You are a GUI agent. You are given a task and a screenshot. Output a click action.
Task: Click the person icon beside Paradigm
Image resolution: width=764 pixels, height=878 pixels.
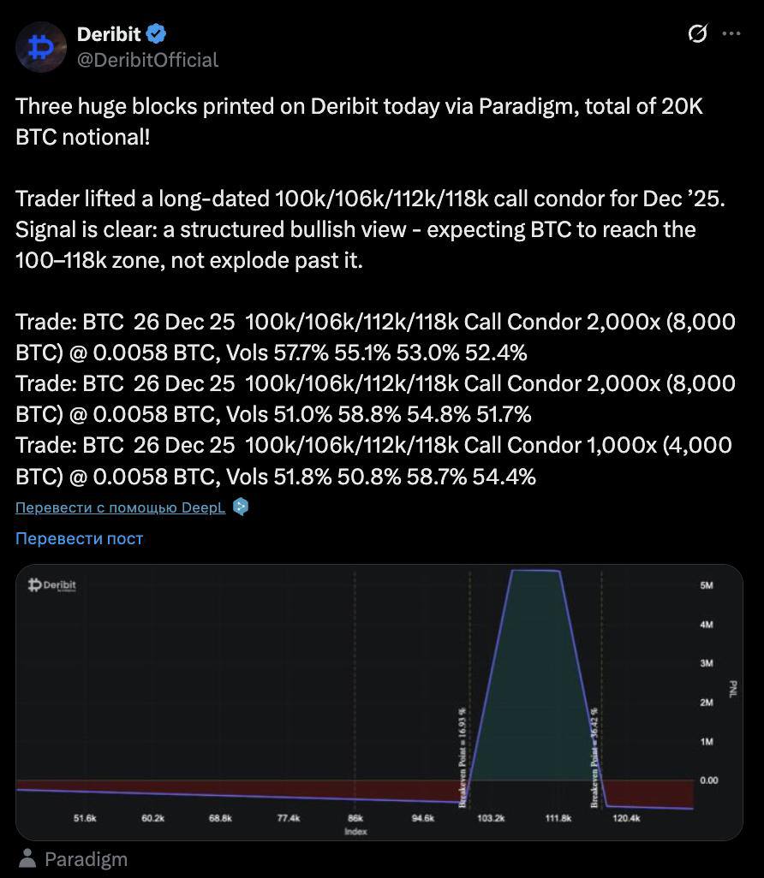[28, 858]
